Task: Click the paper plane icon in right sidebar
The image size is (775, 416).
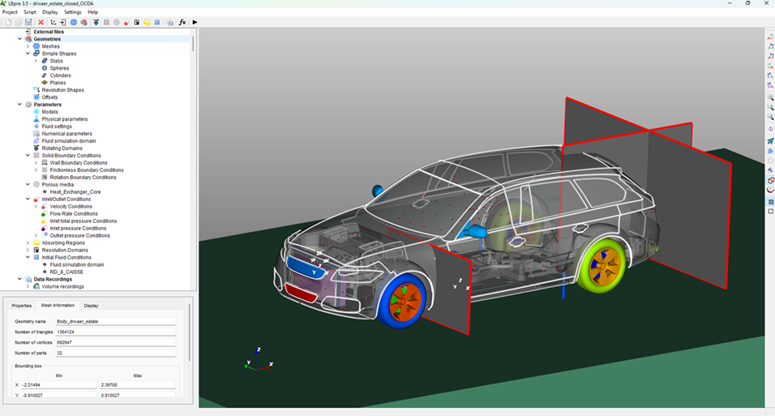Action: pos(770,141)
